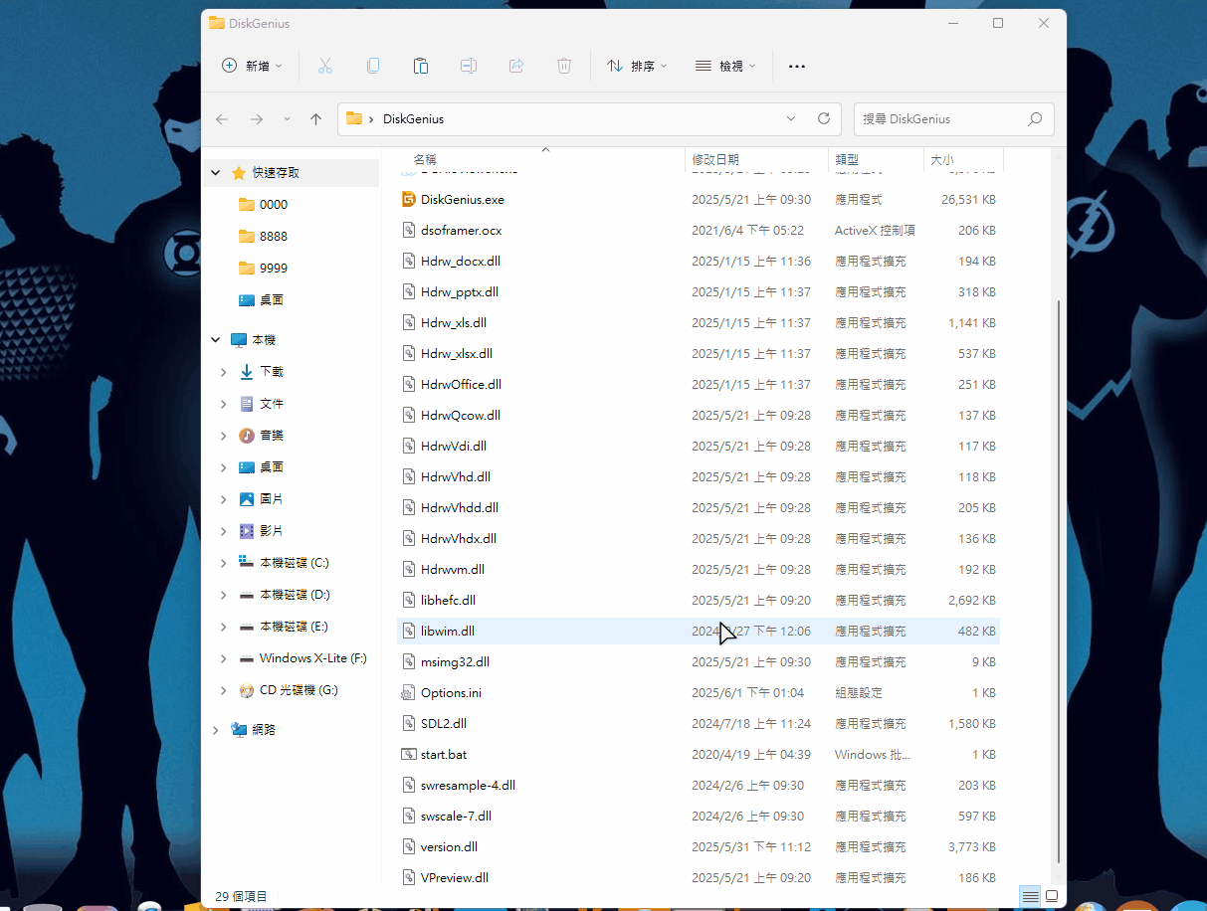Click the Delete trash icon in toolbar

click(564, 66)
